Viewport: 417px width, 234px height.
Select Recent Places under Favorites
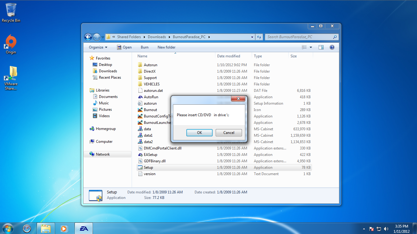click(107, 77)
